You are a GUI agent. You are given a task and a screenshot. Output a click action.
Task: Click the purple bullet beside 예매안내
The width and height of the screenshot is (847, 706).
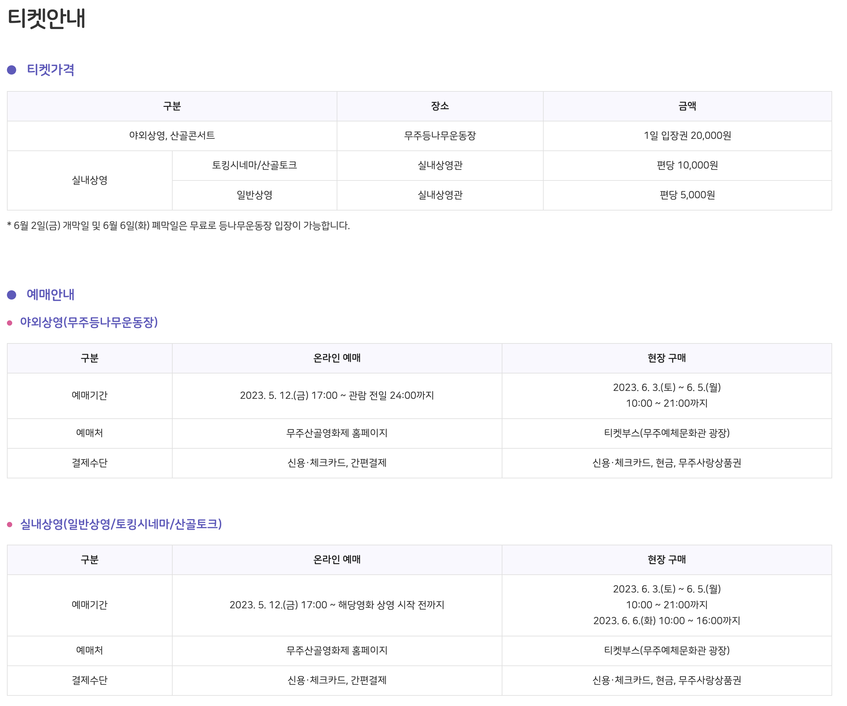(x=12, y=295)
